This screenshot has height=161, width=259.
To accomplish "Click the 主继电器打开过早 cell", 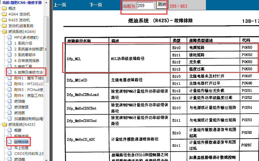I will pos(213,83).
